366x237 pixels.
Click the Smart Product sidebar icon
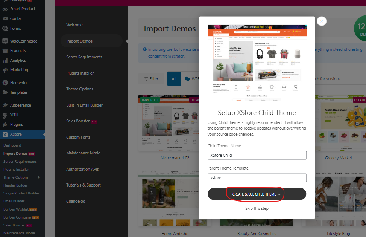5,9
